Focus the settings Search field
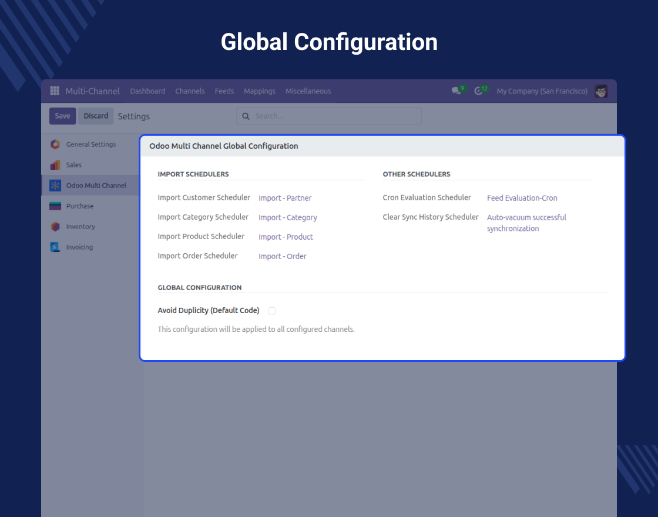Image resolution: width=658 pixels, height=517 pixels. [x=335, y=116]
